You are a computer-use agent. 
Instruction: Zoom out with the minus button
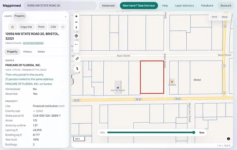tap(76, 22)
